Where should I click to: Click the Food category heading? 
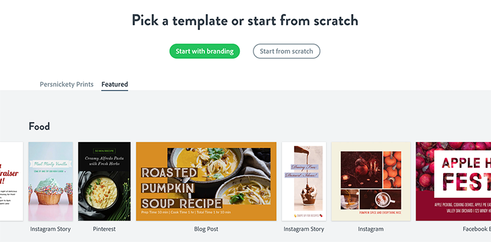pyautogui.click(x=39, y=127)
